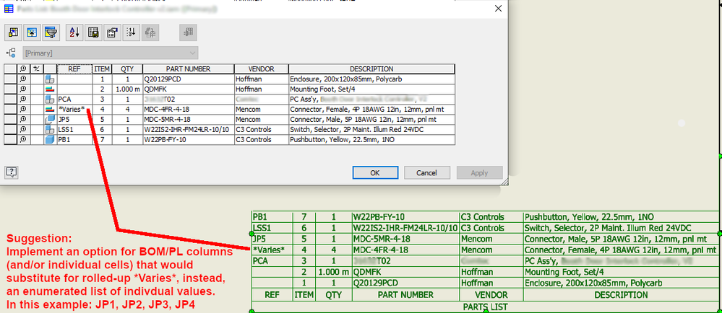Click the assembly type icon in the LSS1 row

[x=50, y=130]
